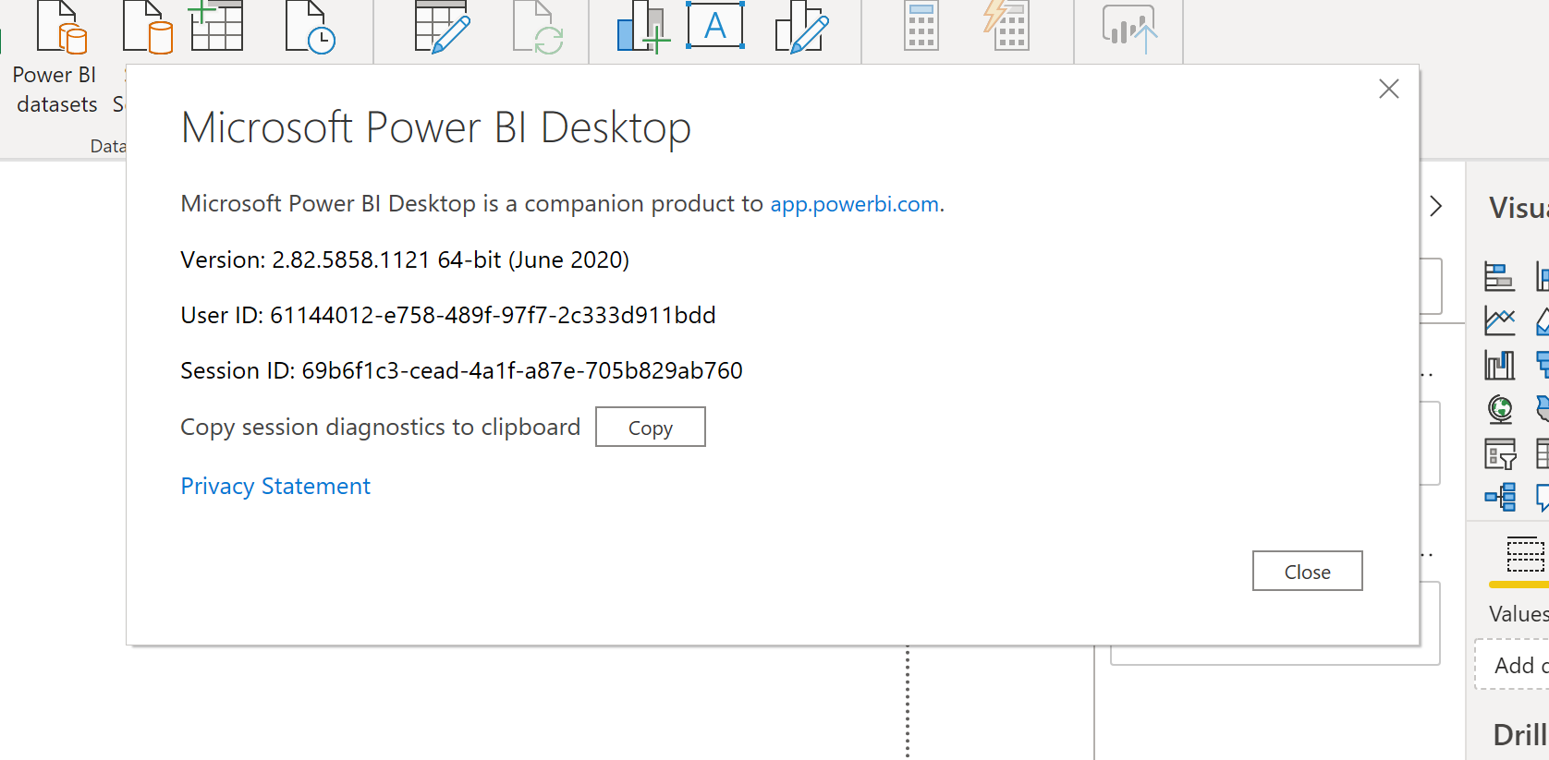Viewport: 1549px width, 760px height.
Task: Open the Privacy Statement link
Action: (275, 487)
